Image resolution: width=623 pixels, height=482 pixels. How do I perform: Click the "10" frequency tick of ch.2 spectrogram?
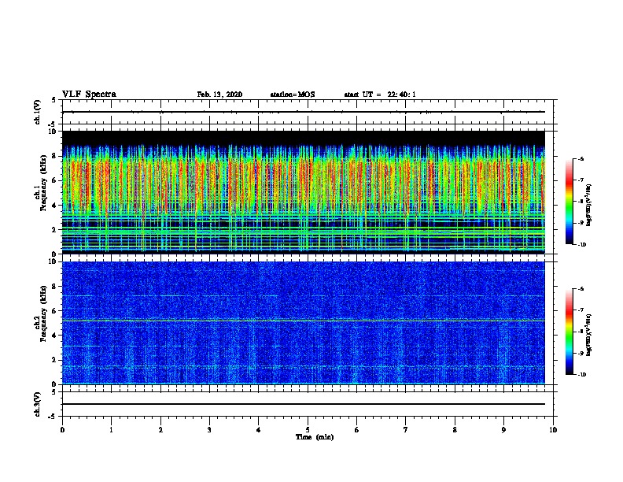tap(52, 261)
